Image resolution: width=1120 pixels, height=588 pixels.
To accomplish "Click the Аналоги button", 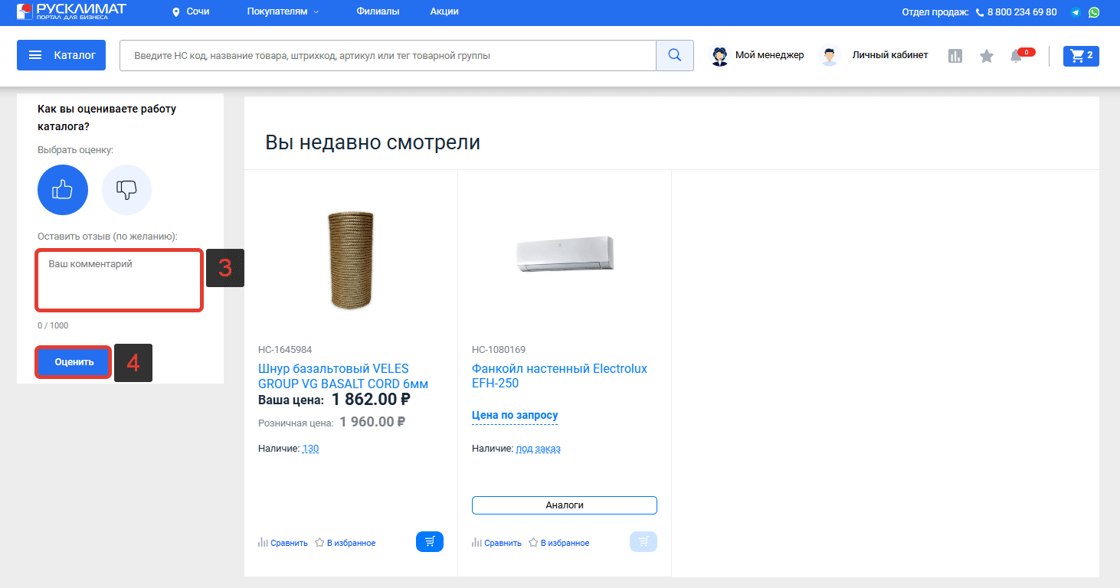I will click(x=565, y=505).
